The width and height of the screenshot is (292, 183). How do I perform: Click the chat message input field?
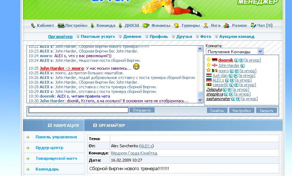(x=78, y=110)
